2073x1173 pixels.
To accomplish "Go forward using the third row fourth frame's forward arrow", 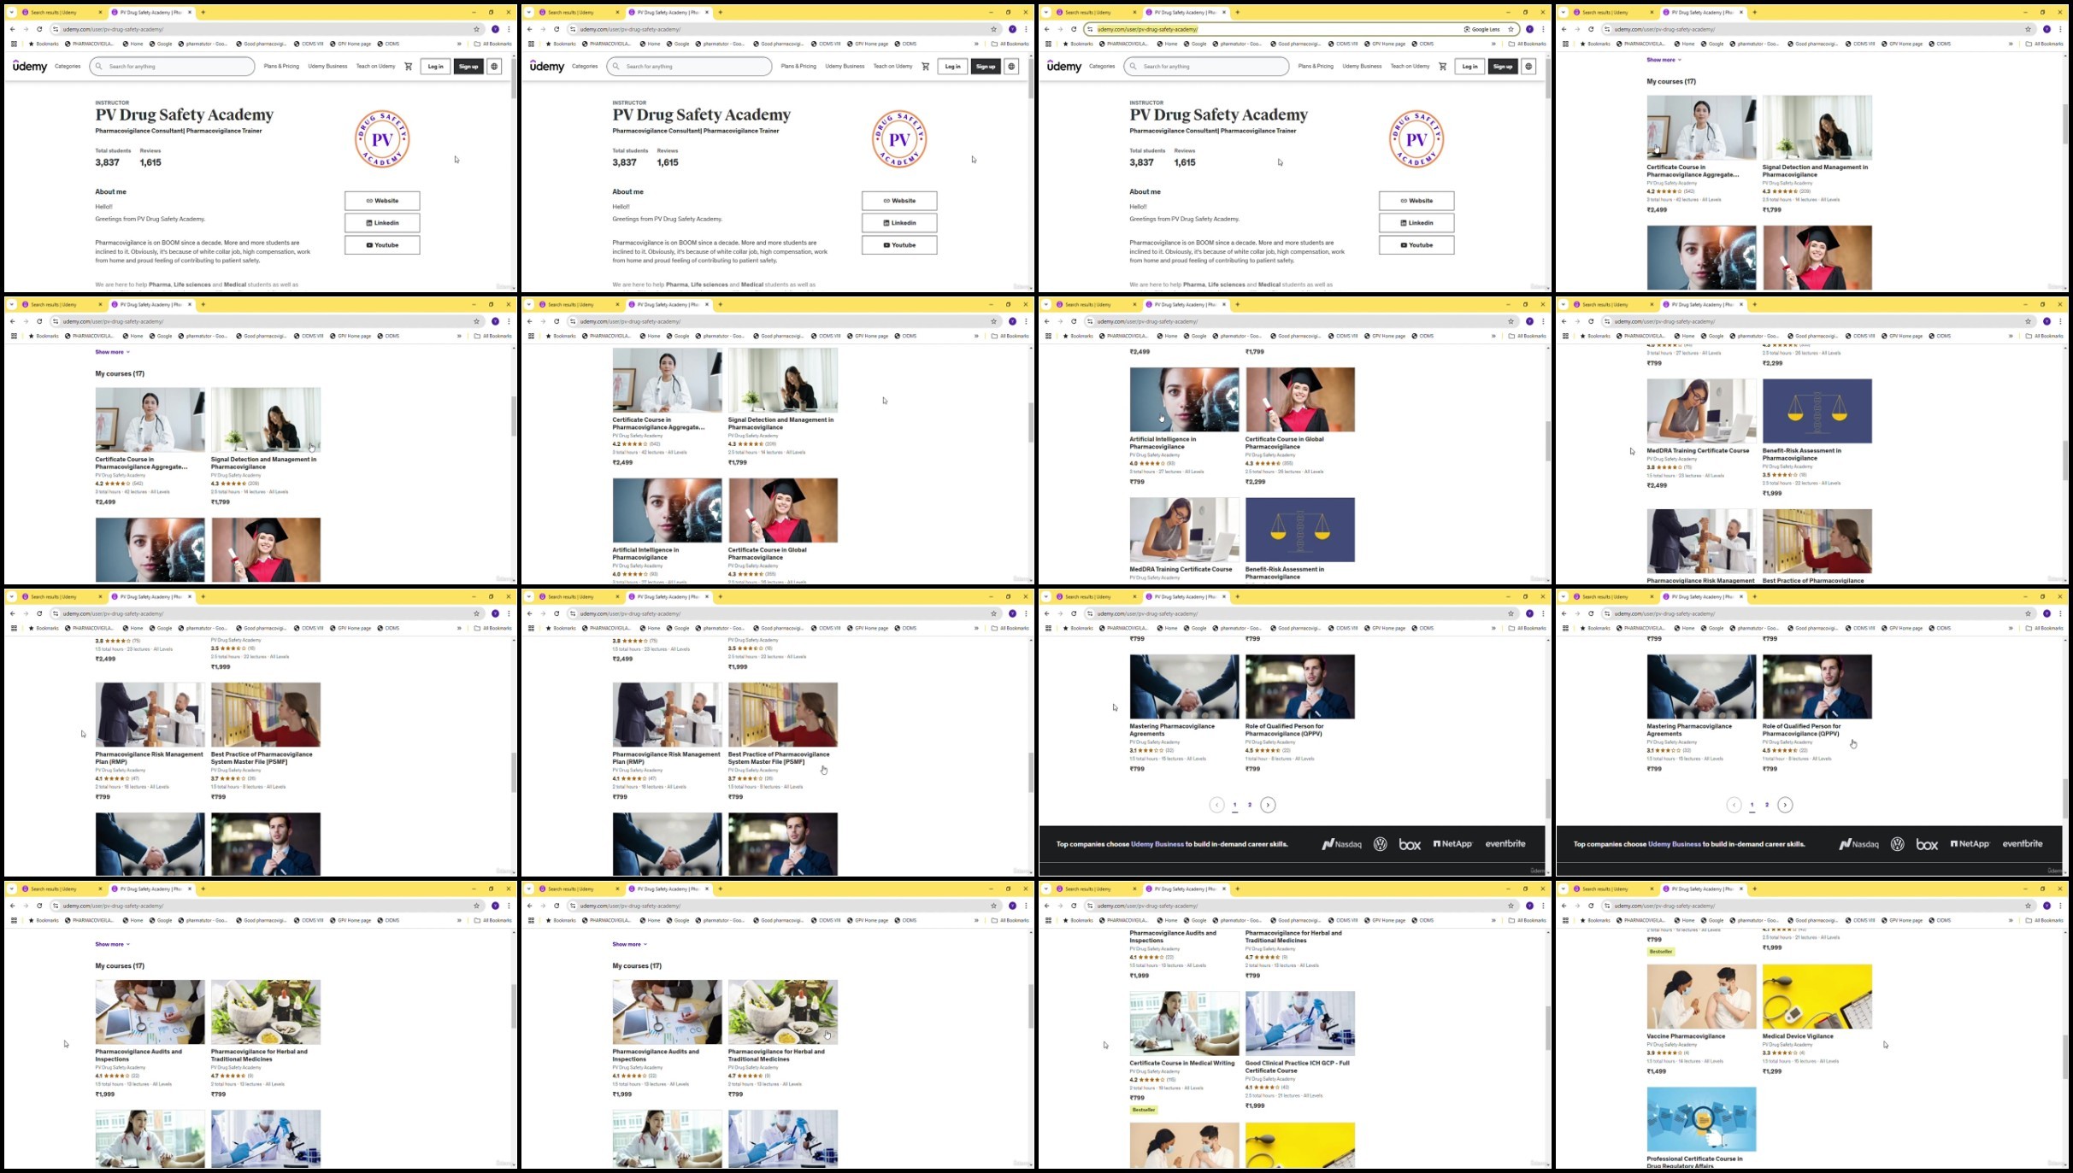I will coord(1577,613).
